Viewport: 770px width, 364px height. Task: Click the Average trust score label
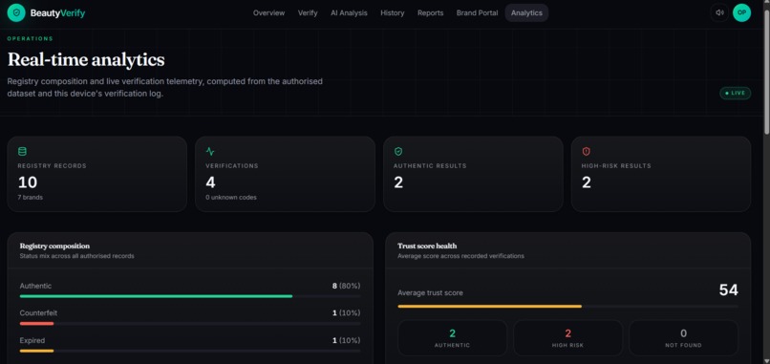point(430,292)
